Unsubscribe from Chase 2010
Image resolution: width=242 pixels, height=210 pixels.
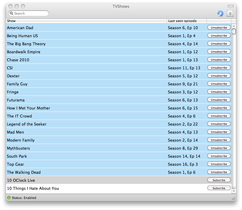click(219, 59)
